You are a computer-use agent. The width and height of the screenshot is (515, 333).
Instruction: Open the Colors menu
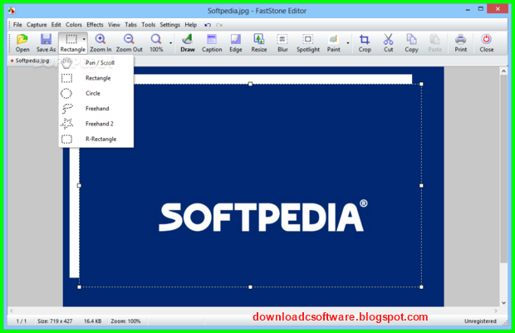74,25
